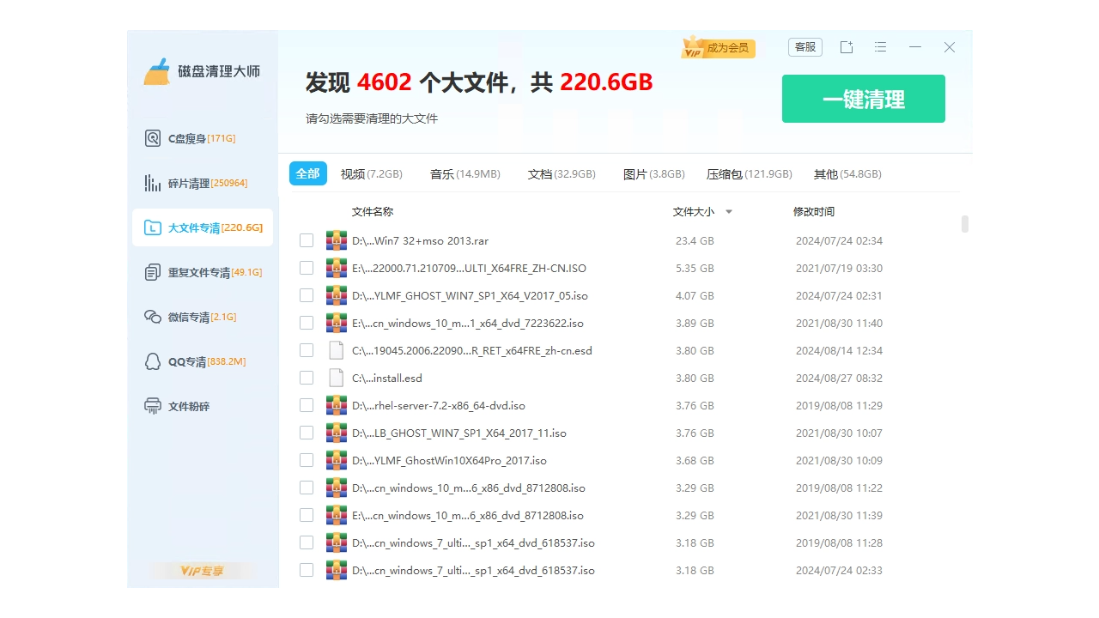Tick the checkbox for install.esd
1099x618 pixels.
point(307,378)
